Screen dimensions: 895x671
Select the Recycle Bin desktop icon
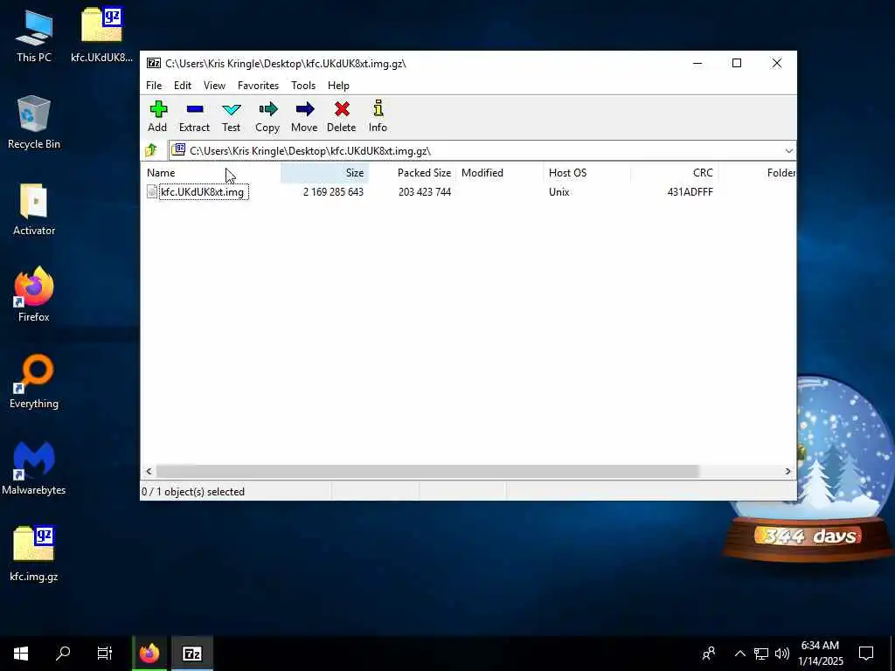coord(34,122)
